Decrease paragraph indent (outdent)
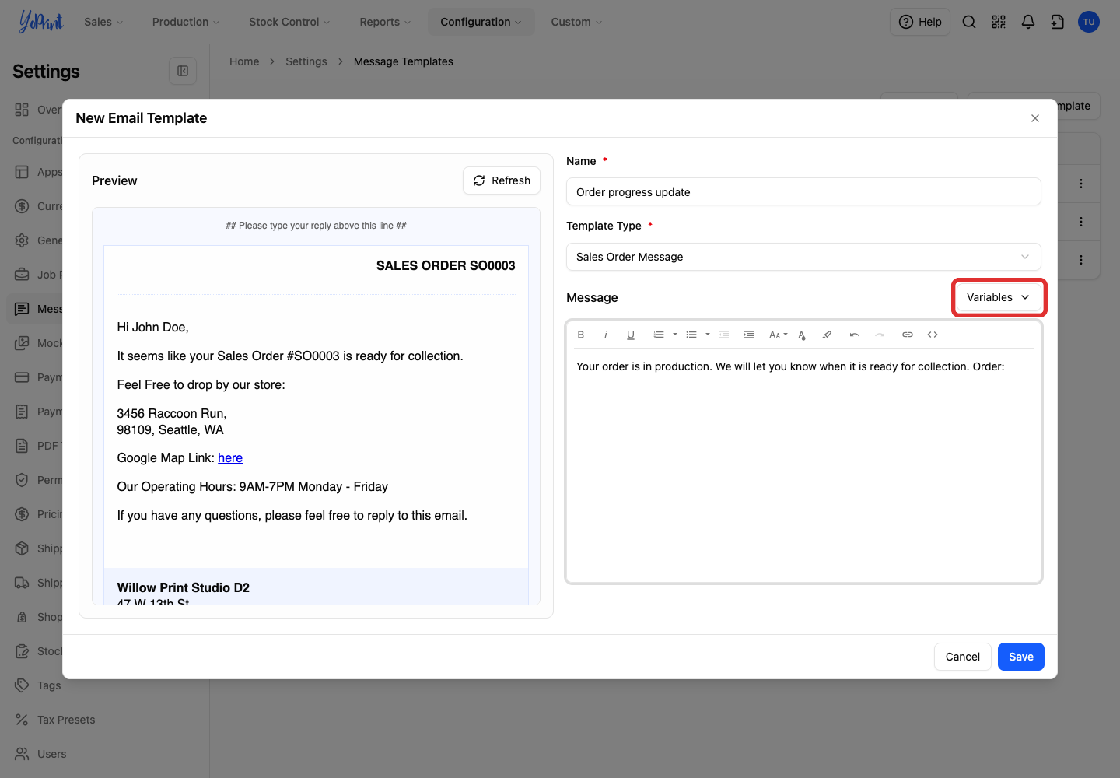Image resolution: width=1120 pixels, height=778 pixels. (x=724, y=335)
